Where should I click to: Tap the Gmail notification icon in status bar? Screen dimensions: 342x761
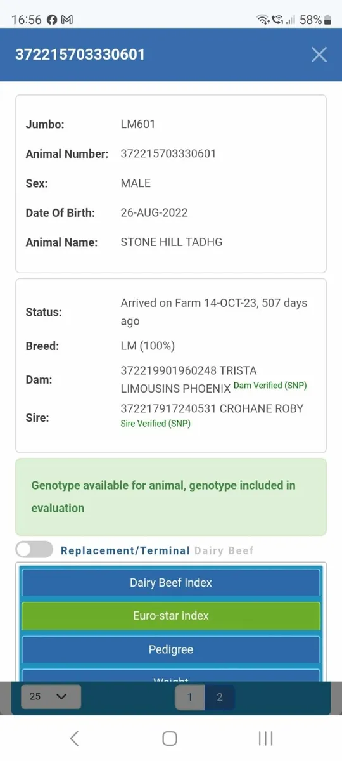point(66,20)
